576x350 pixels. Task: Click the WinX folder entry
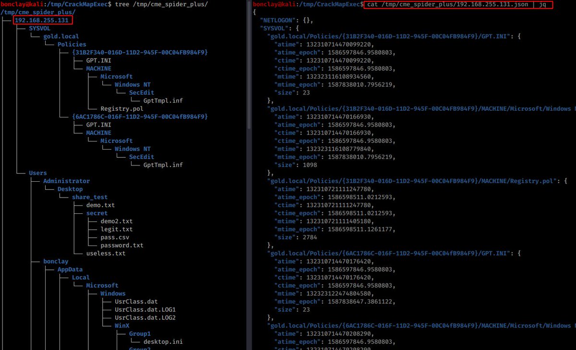[x=122, y=326]
